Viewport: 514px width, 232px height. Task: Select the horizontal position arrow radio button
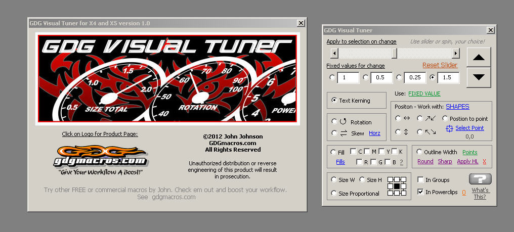(398, 118)
